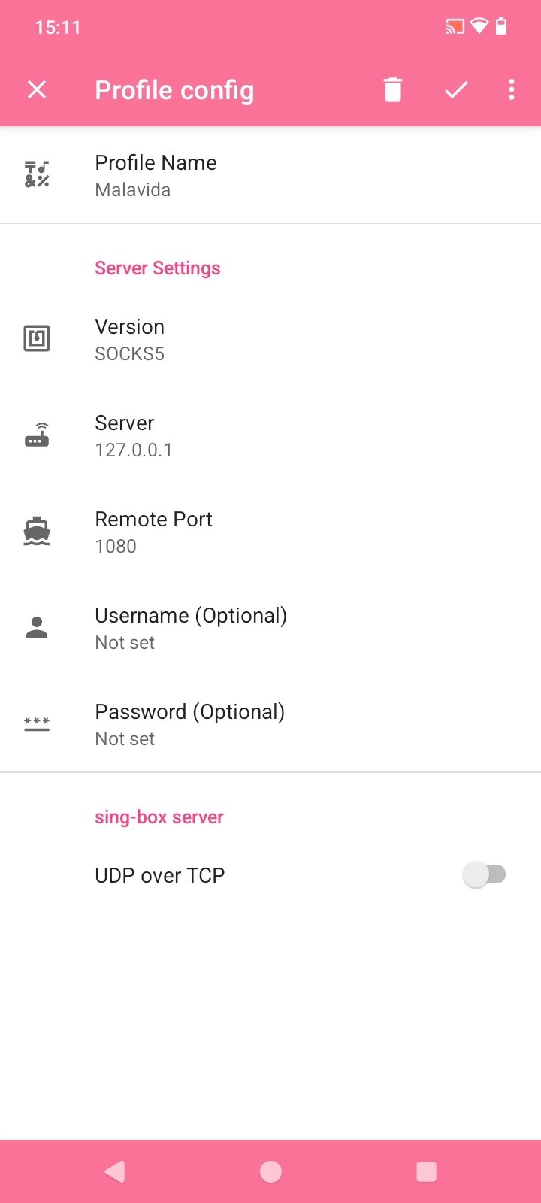Open the three-dot overflow menu
Image resolution: width=541 pixels, height=1203 pixels.
click(512, 90)
